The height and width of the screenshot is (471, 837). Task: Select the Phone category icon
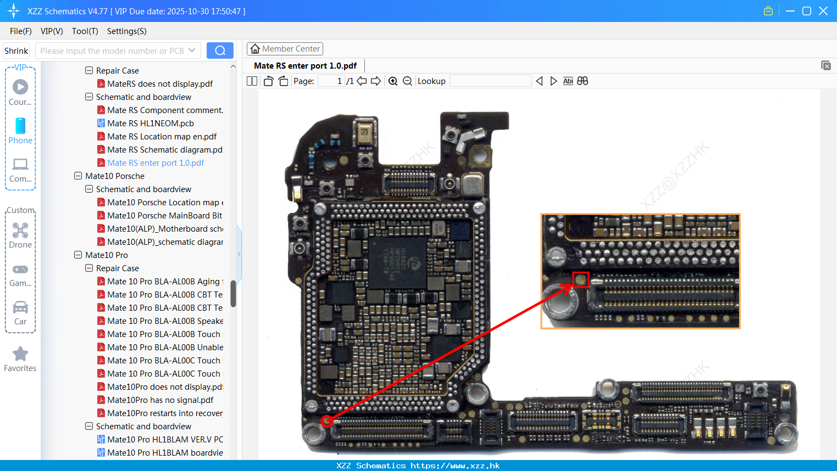tap(20, 131)
